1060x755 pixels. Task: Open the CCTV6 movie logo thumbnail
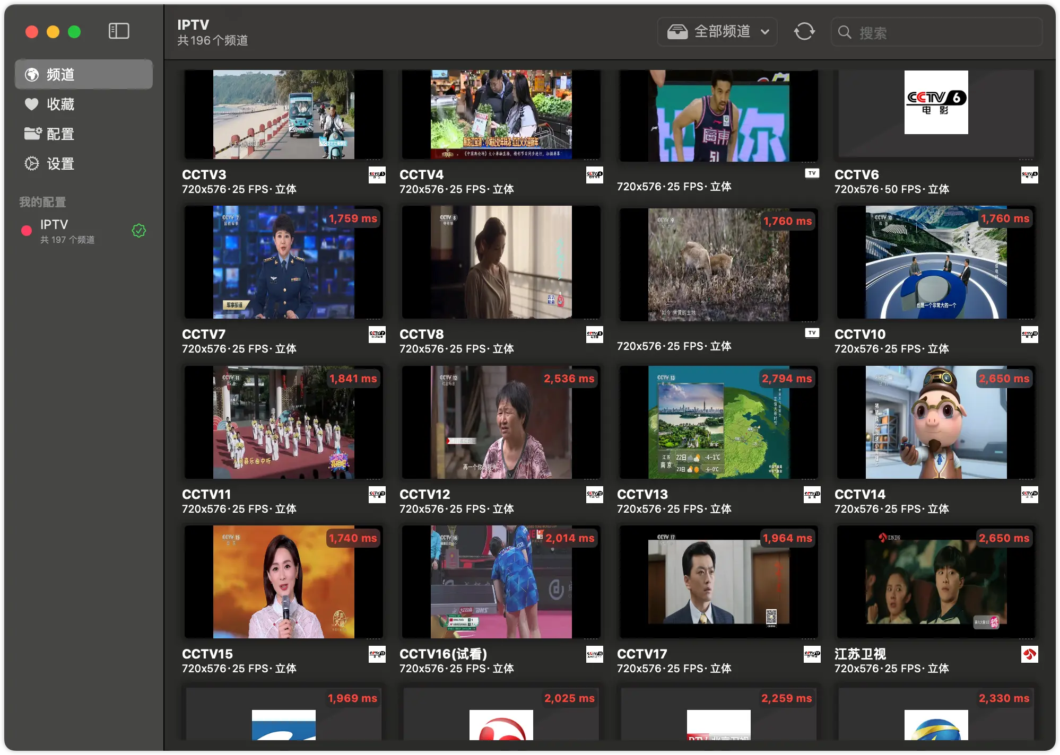(x=936, y=115)
